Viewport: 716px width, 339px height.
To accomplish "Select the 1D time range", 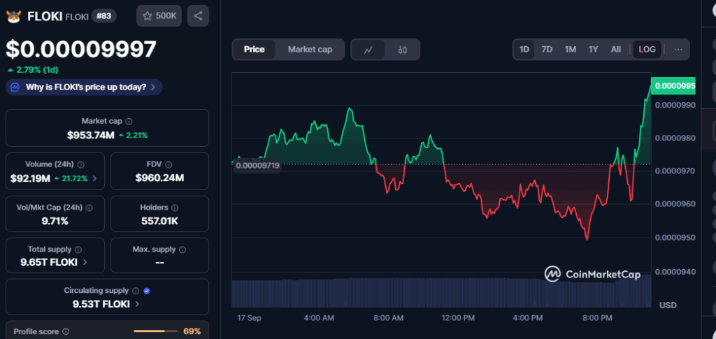I will (x=524, y=50).
